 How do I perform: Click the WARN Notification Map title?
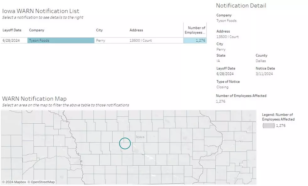[34, 99]
